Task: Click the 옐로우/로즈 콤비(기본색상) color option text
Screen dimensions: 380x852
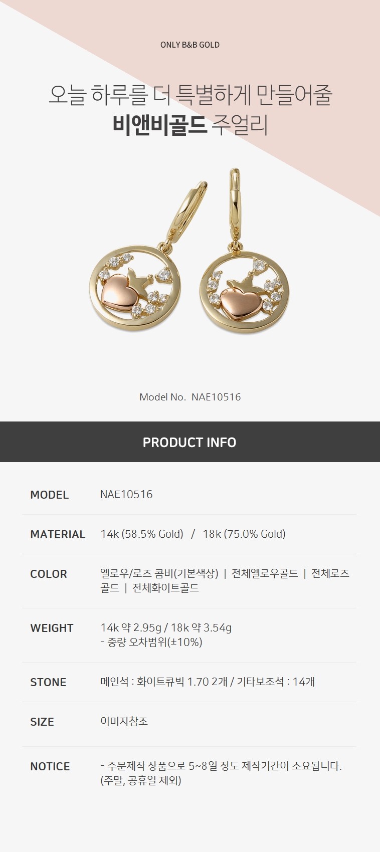Action: coord(159,573)
